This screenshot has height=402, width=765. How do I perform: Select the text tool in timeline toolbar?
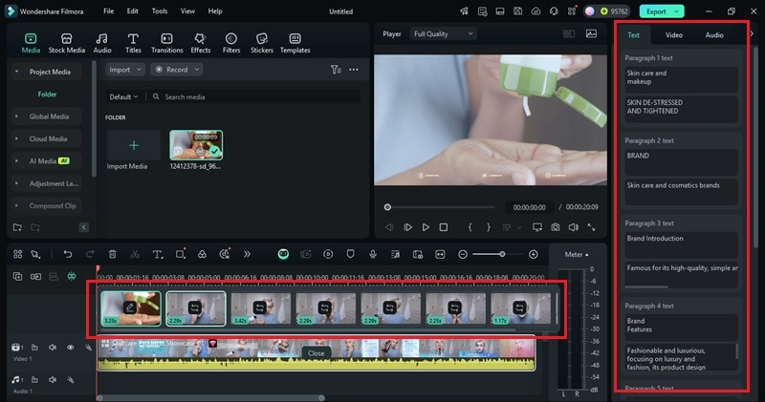click(157, 254)
